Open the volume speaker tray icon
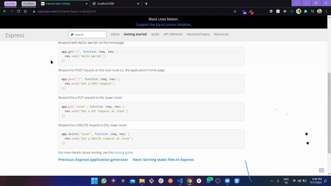 pyautogui.click(x=299, y=181)
